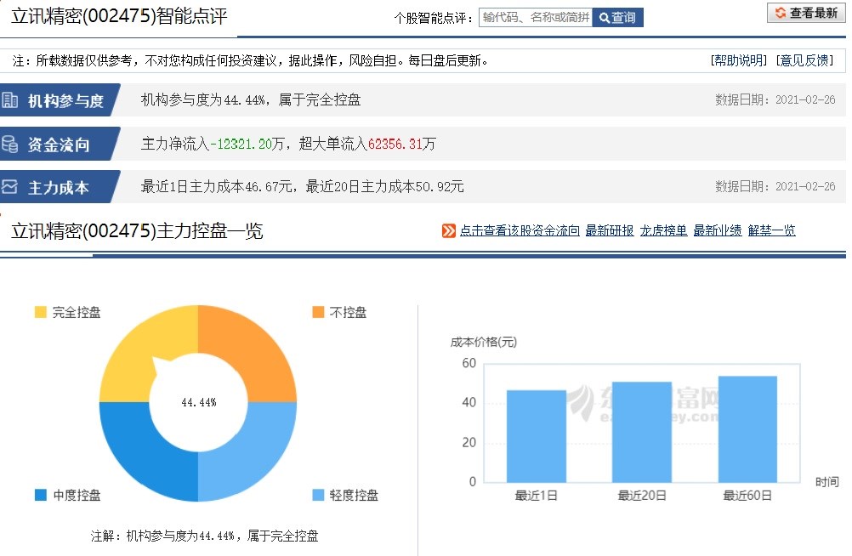Image resolution: width=852 pixels, height=556 pixels.
Task: Focus the stock code search input field
Action: [x=536, y=17]
